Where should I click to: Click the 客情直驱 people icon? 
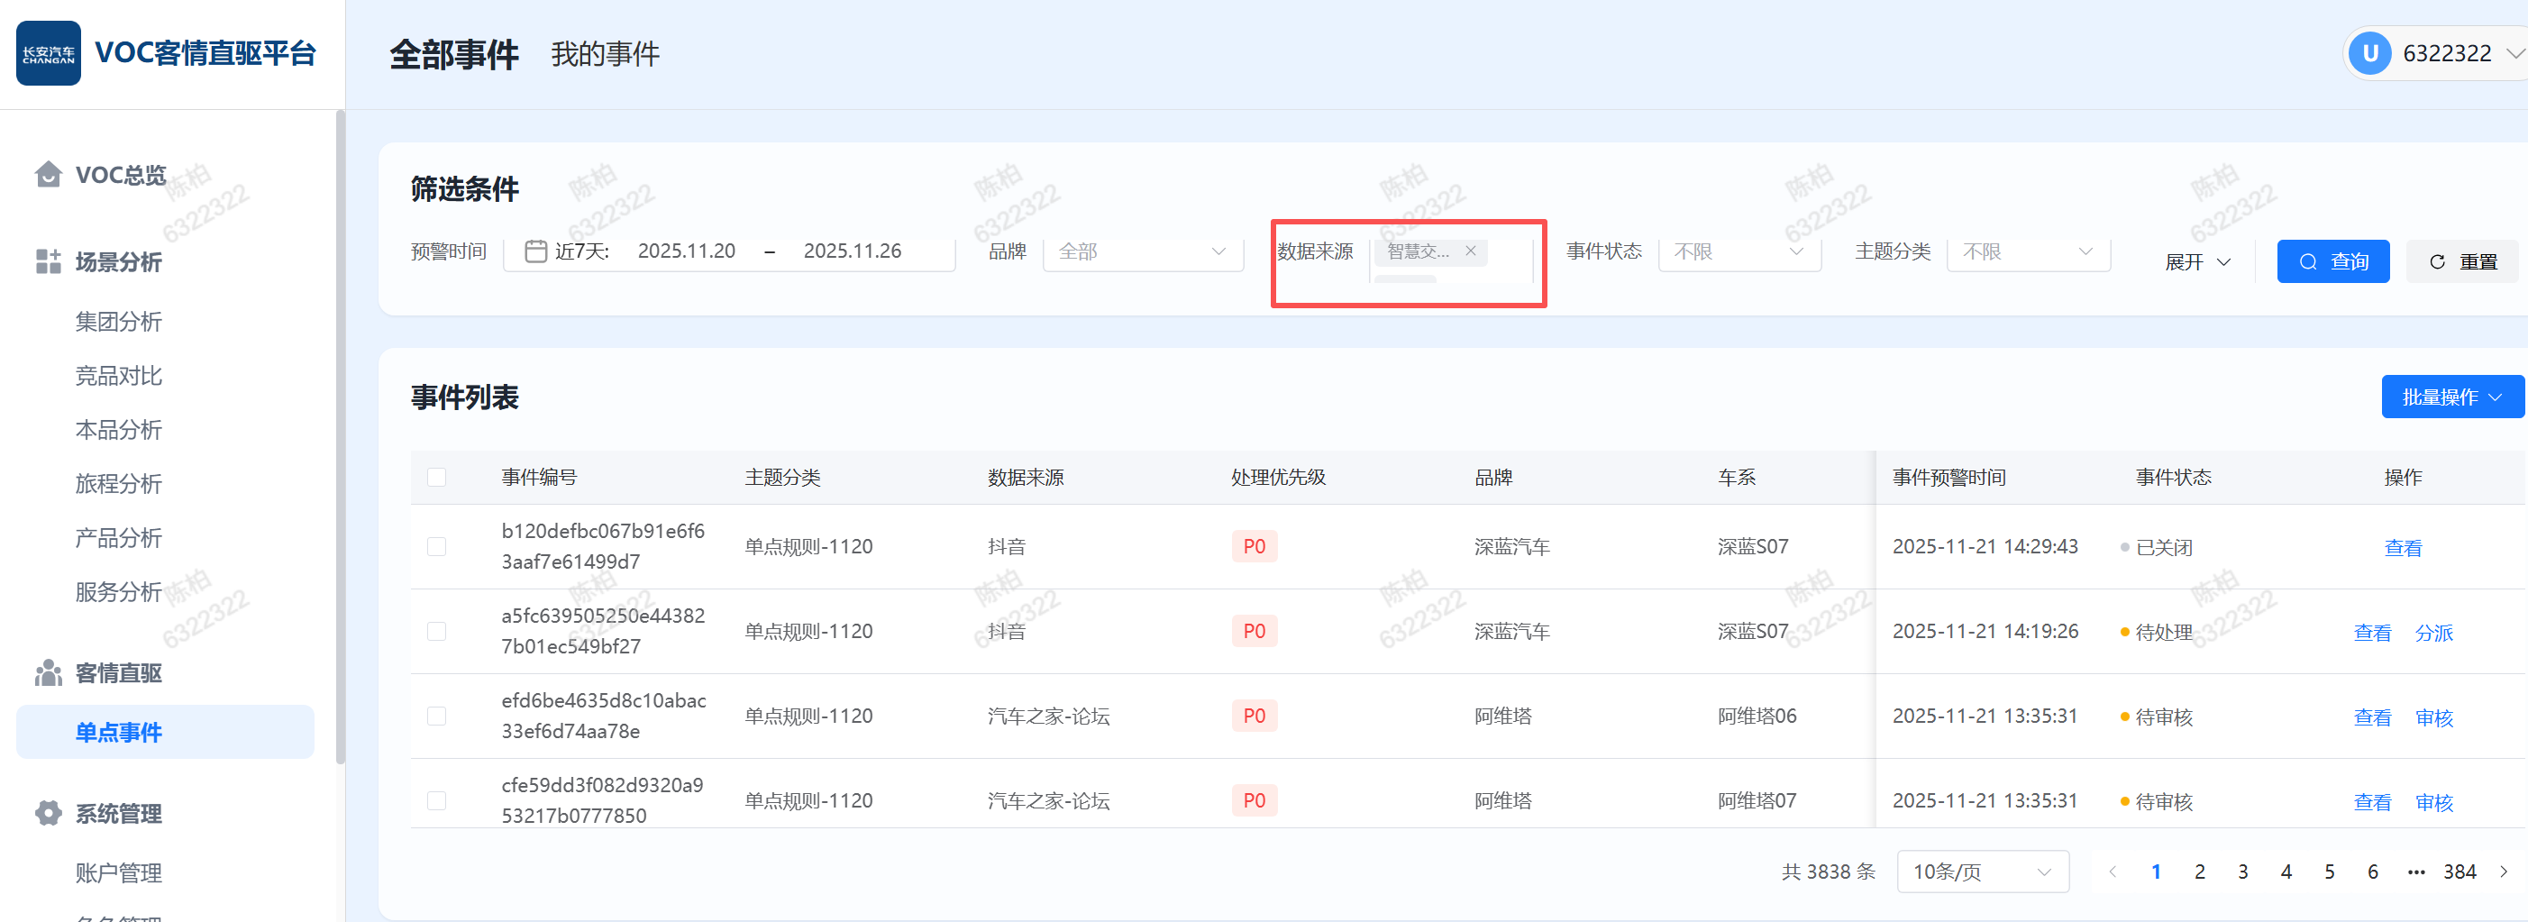(48, 672)
